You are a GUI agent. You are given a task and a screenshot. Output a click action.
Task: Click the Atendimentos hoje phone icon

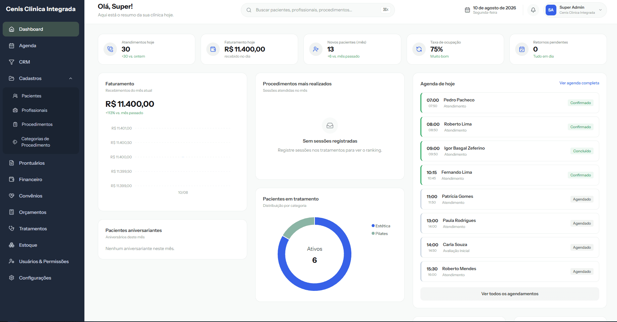110,49
